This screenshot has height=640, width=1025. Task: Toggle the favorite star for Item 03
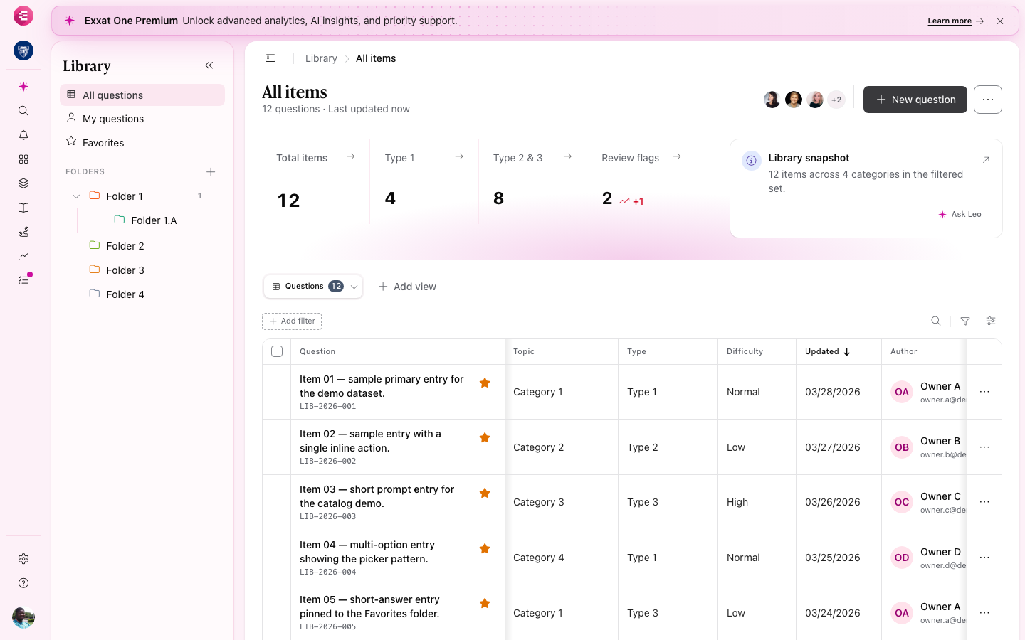[x=485, y=494]
